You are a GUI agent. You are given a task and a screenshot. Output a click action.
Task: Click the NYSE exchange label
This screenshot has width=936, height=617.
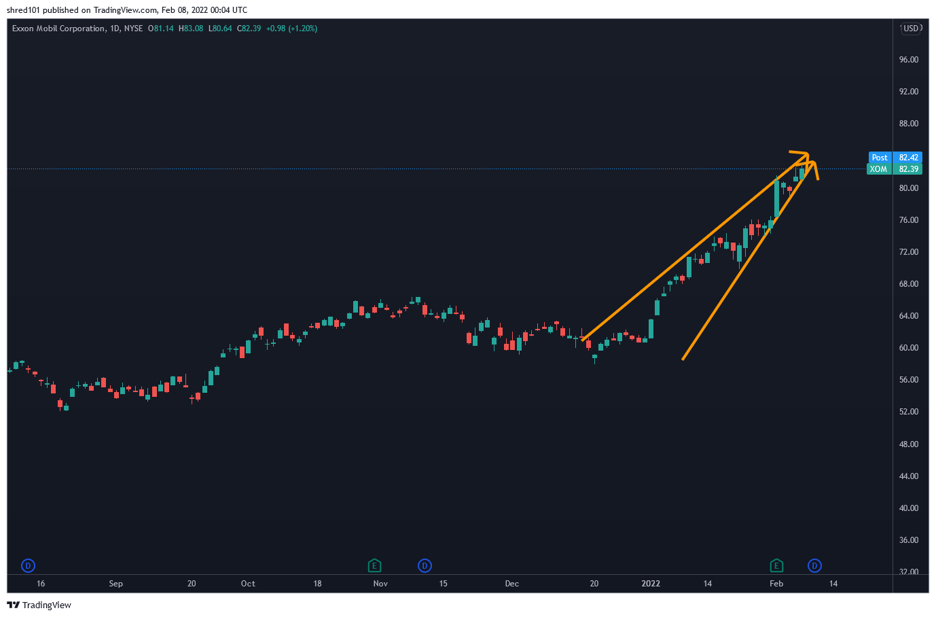click(134, 29)
